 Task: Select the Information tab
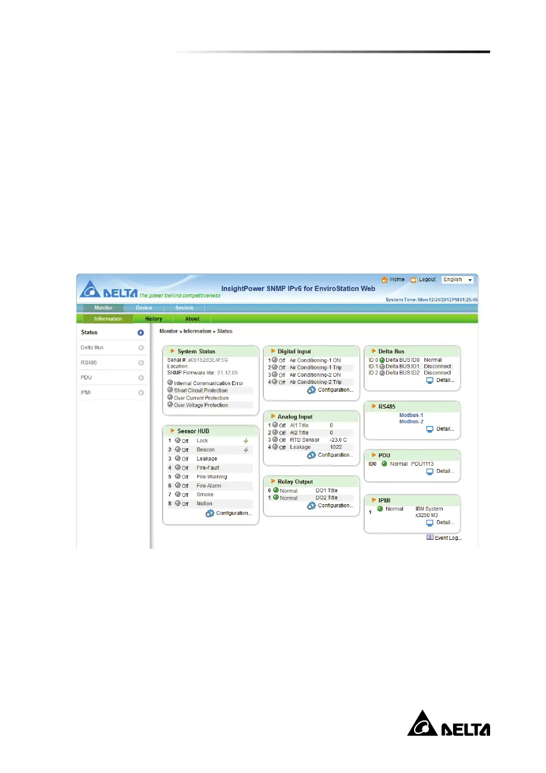click(108, 319)
